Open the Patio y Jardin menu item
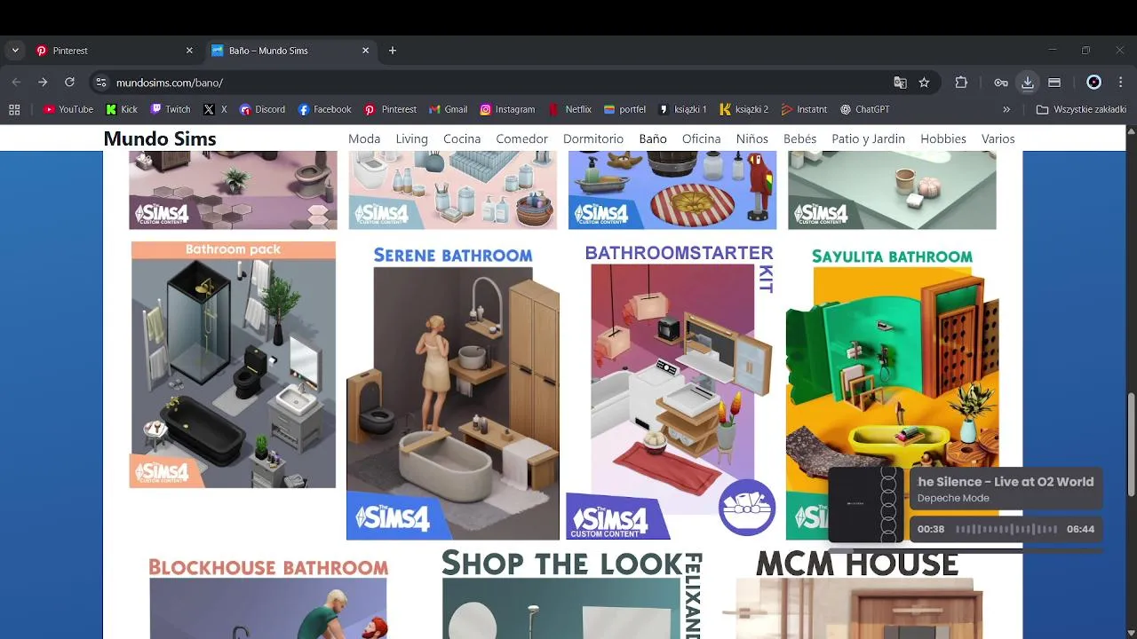1137x639 pixels. pyautogui.click(x=869, y=138)
